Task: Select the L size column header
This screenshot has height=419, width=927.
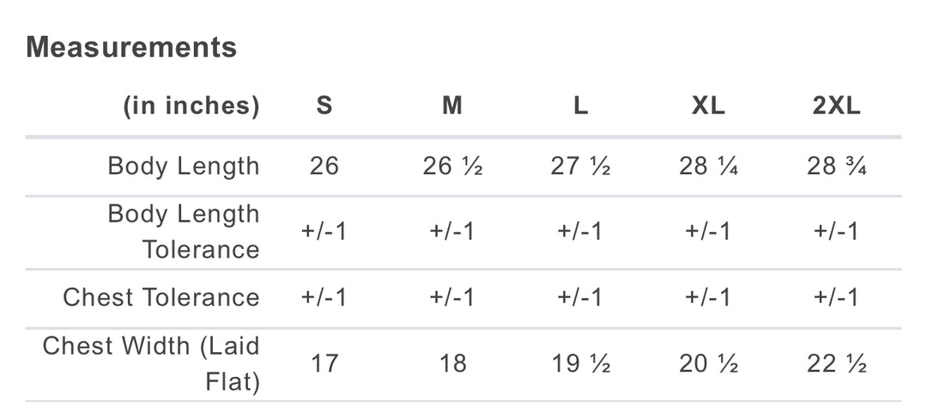Action: coord(580,106)
